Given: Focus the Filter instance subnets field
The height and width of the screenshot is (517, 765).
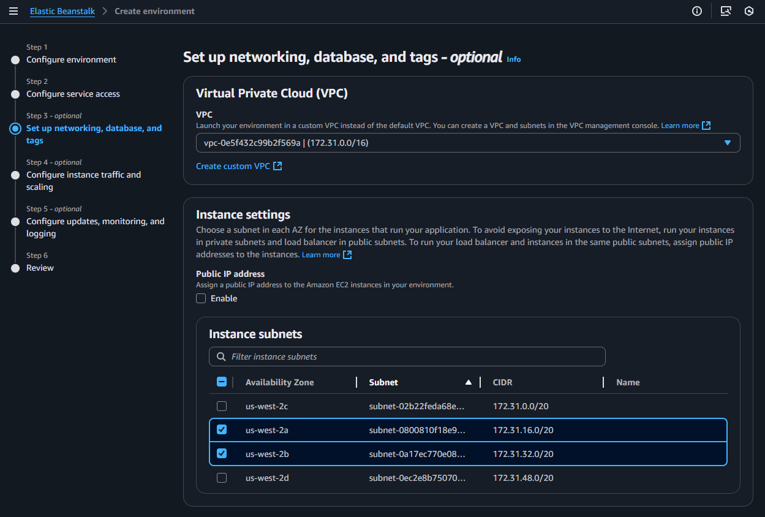Looking at the screenshot, I should click(407, 357).
